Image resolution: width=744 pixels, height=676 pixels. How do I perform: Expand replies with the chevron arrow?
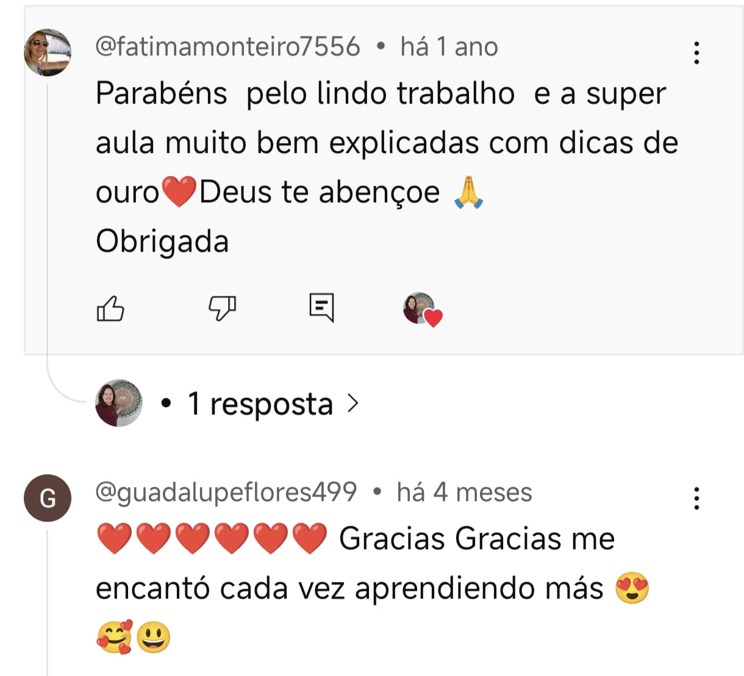[x=352, y=403]
